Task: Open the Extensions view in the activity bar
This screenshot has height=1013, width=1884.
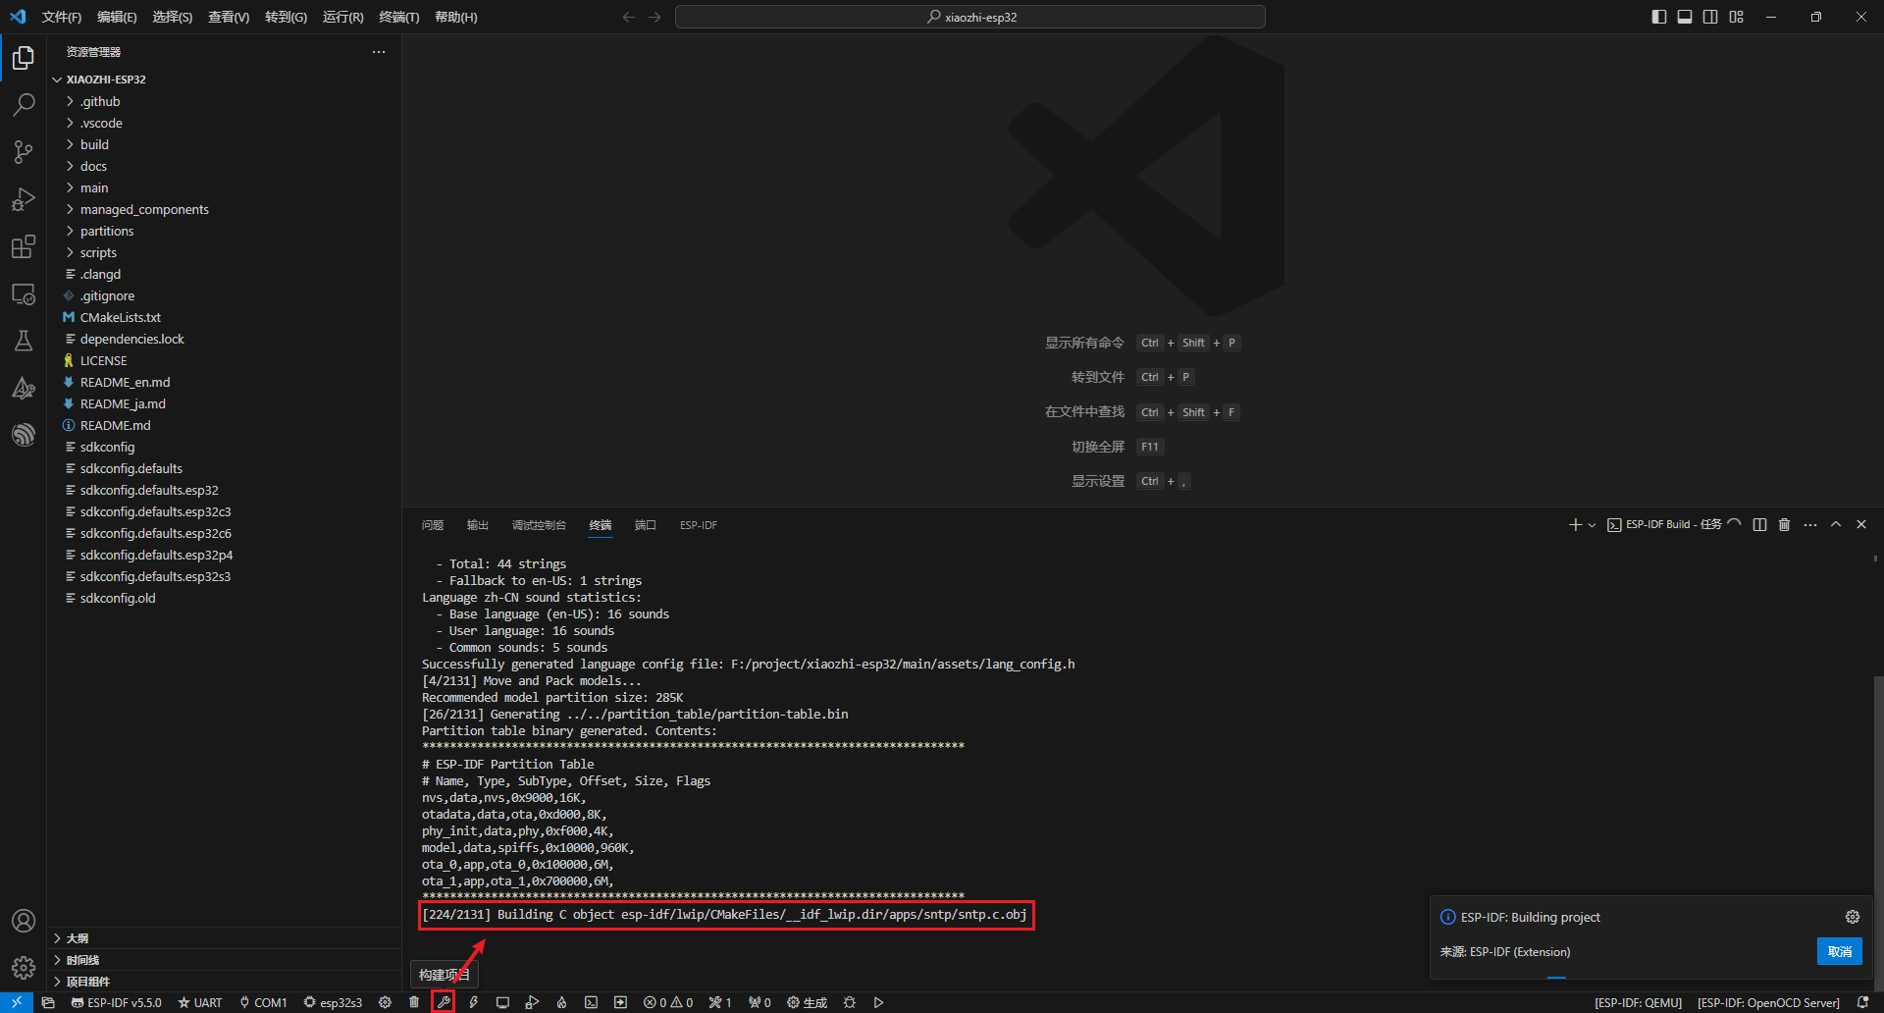Action: coord(24,246)
